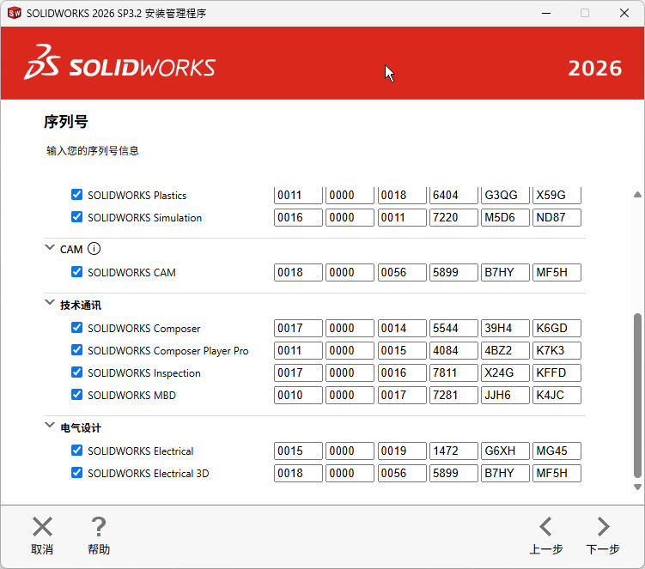Go to next step with the forward arrow

point(603,527)
